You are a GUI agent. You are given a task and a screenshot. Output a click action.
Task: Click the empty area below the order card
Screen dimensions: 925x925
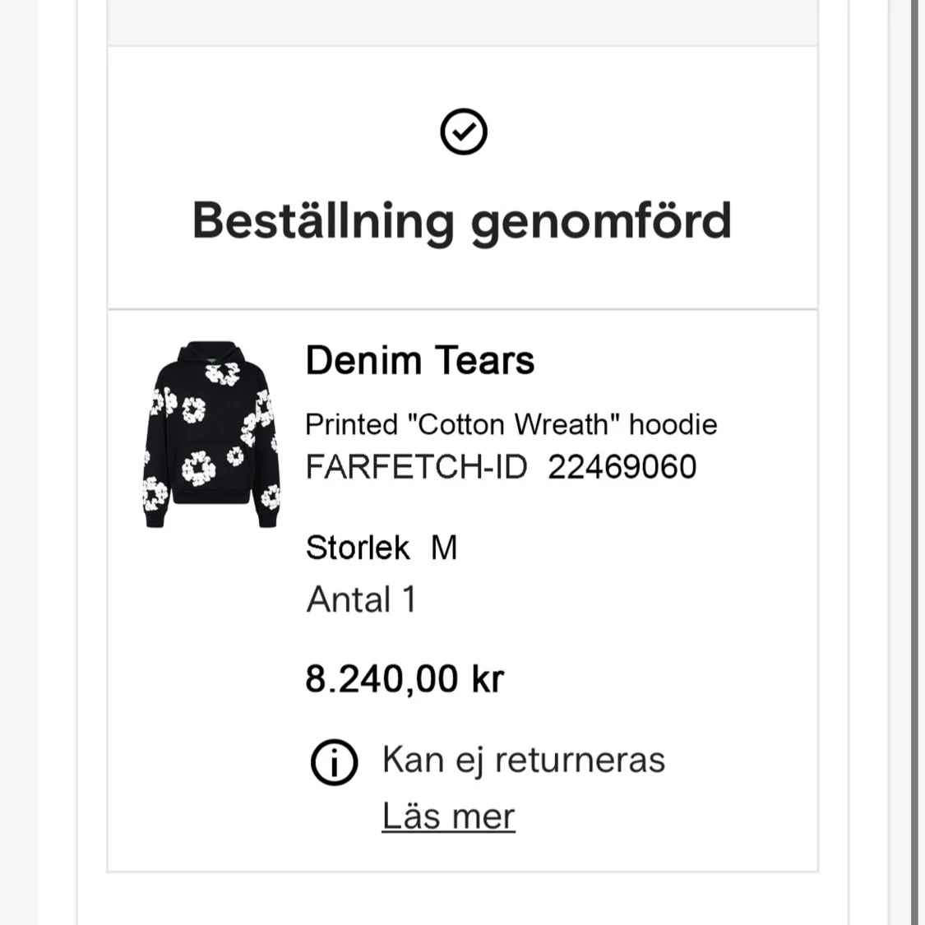463,899
